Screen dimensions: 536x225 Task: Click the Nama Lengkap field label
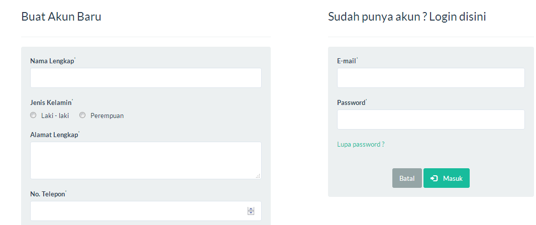point(52,61)
